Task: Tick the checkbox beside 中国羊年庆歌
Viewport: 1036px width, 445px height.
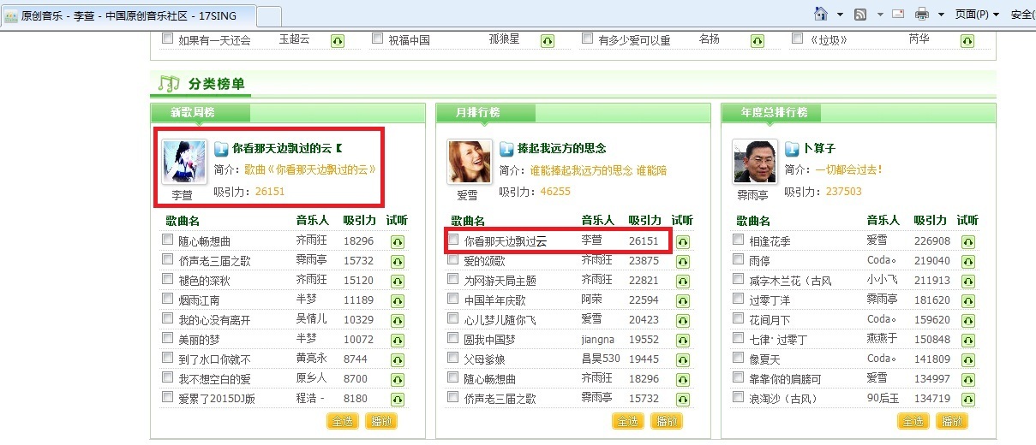Action: click(x=453, y=299)
